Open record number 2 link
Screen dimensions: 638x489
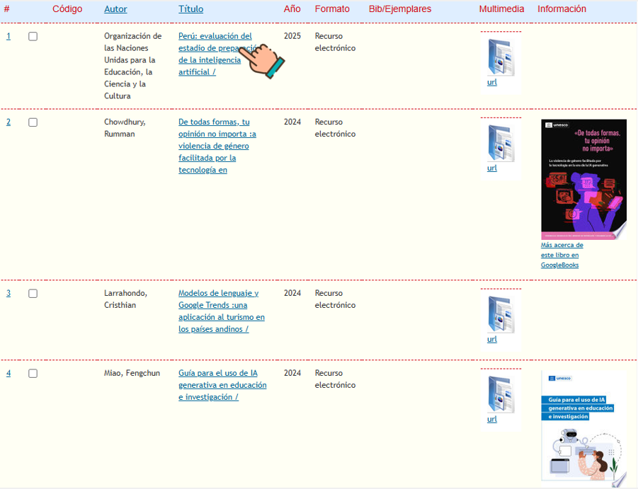8,122
